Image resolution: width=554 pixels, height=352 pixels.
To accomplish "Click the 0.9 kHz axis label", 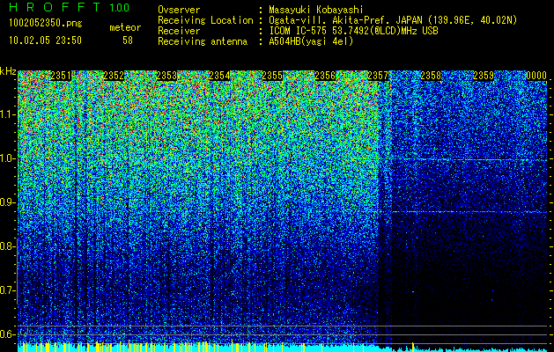I will 7,202.
